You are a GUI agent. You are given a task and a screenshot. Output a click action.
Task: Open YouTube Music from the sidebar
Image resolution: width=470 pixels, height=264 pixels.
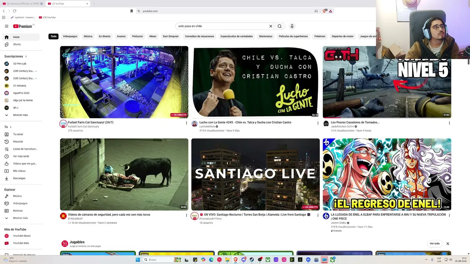21,236
